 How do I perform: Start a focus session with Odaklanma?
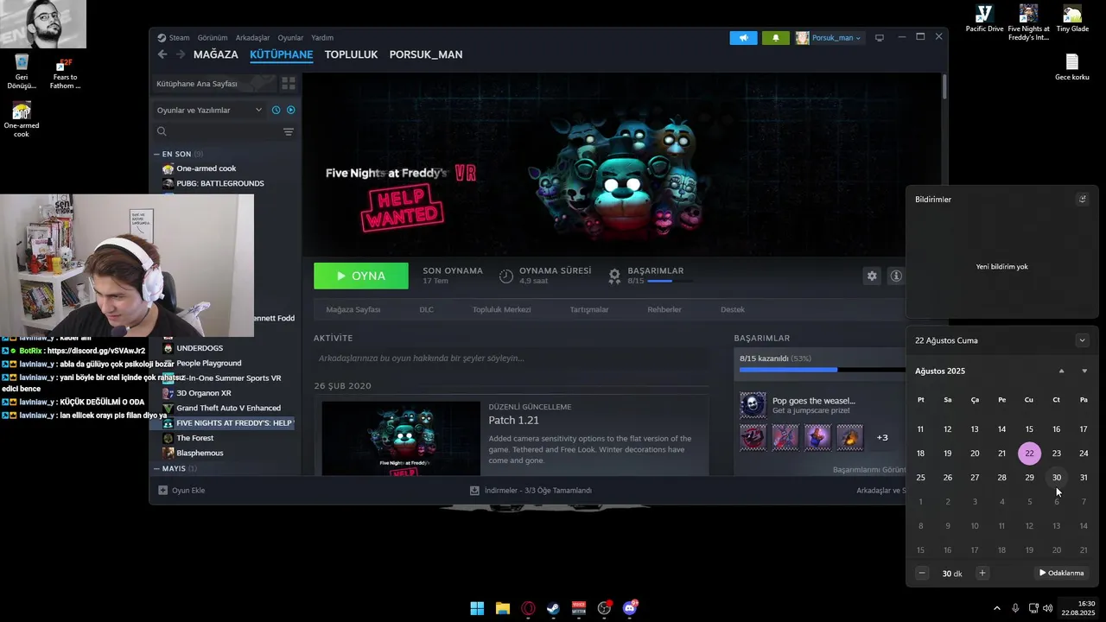[1061, 573]
